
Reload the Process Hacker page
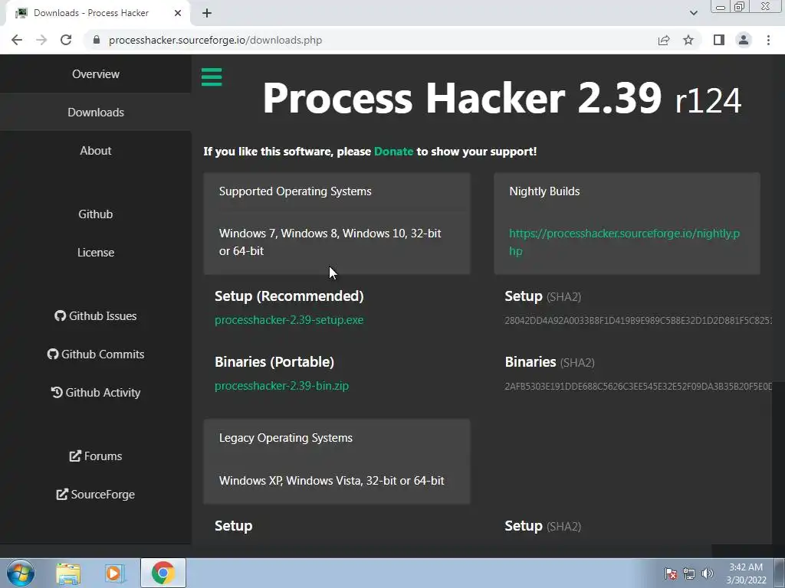[x=66, y=40]
